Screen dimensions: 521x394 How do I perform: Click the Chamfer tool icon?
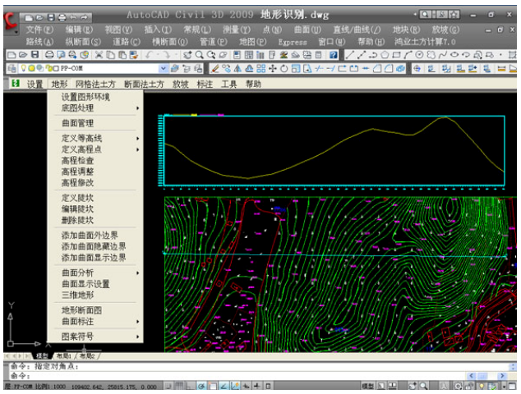pos(377,69)
